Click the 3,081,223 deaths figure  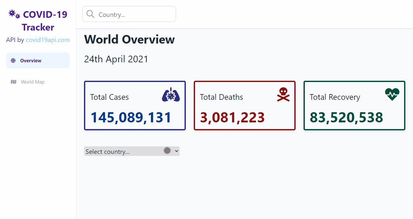pos(232,118)
